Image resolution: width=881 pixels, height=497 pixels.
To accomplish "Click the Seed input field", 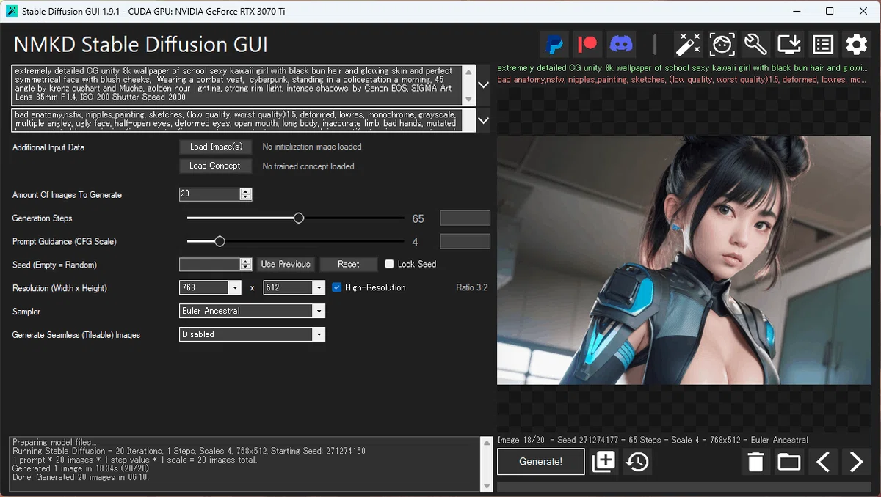I will [210, 265].
